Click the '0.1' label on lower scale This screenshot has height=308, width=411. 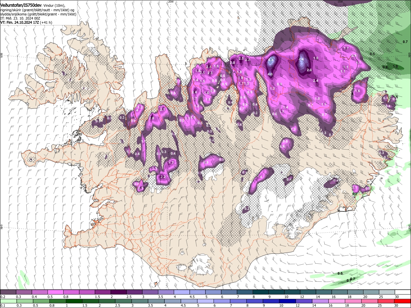coord(3,306)
